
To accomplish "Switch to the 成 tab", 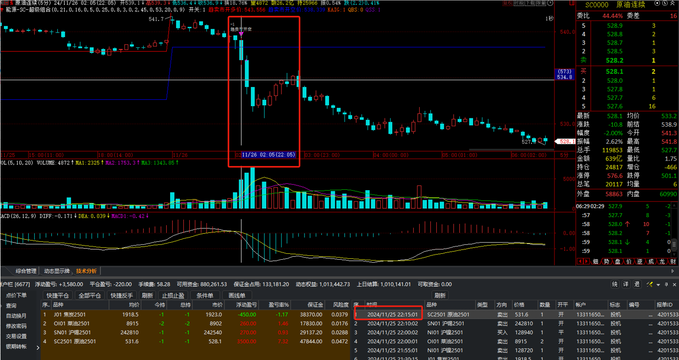I will (x=651, y=262).
